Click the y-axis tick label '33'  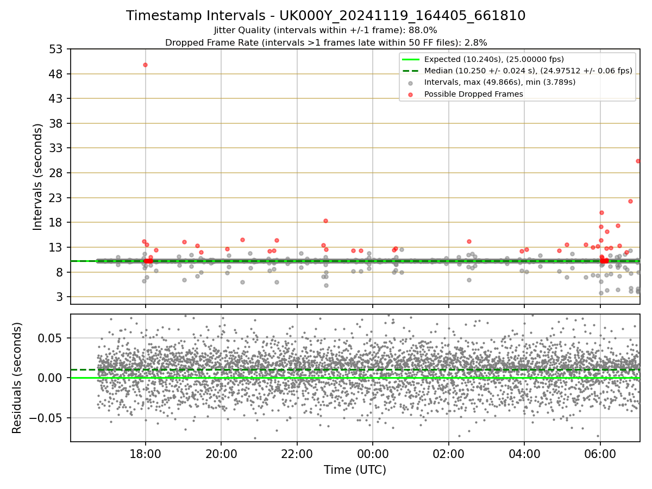(x=57, y=148)
